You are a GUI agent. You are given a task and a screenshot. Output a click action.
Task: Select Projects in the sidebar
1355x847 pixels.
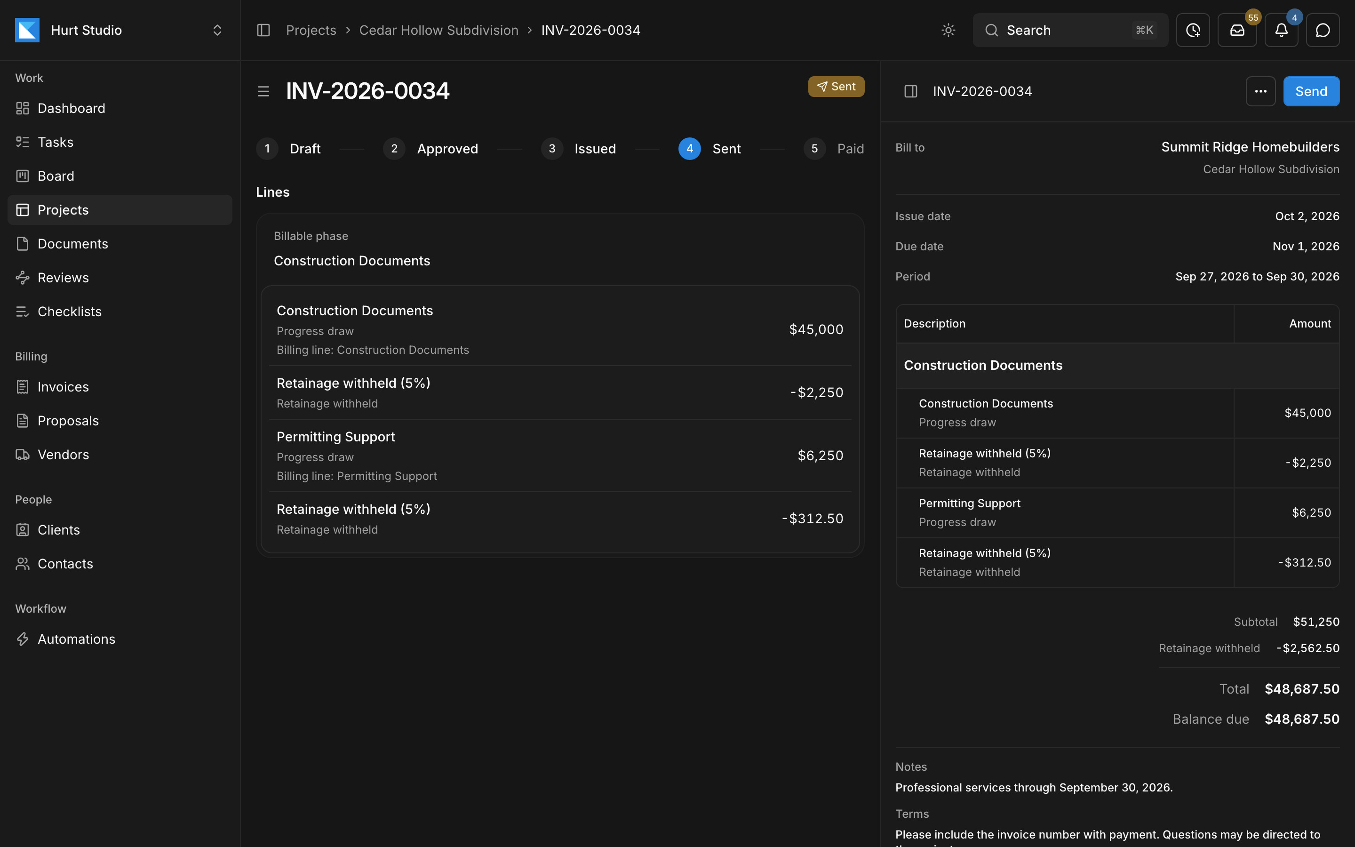[120, 210]
